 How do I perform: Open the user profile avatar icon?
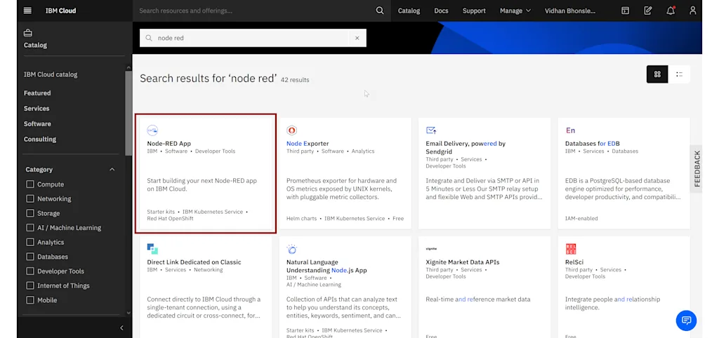point(692,11)
